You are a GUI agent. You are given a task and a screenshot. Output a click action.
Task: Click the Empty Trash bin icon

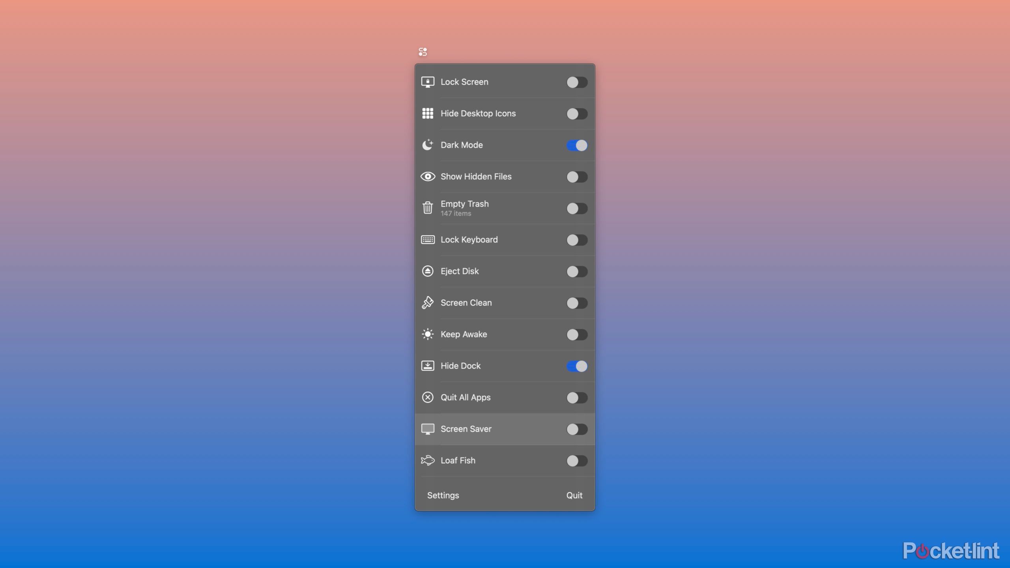click(x=428, y=207)
